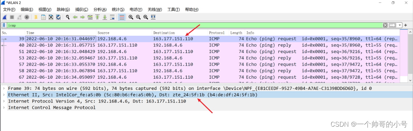Open the 帮助(H) menu
Image resolution: width=413 pixels, height=131 pixels.
[x=192, y=10]
